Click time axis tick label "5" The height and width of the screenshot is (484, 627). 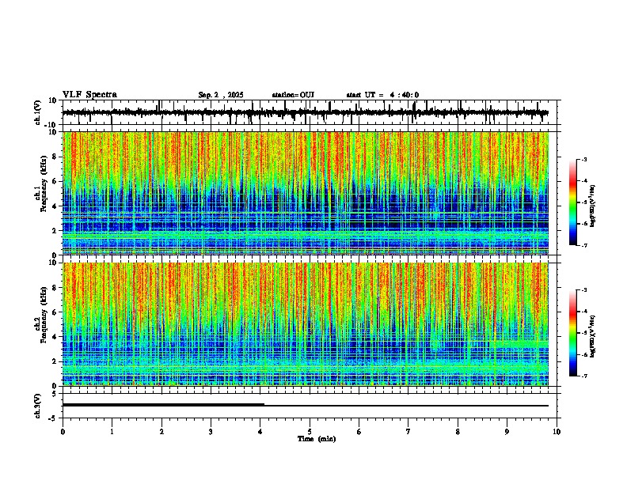[x=310, y=432]
